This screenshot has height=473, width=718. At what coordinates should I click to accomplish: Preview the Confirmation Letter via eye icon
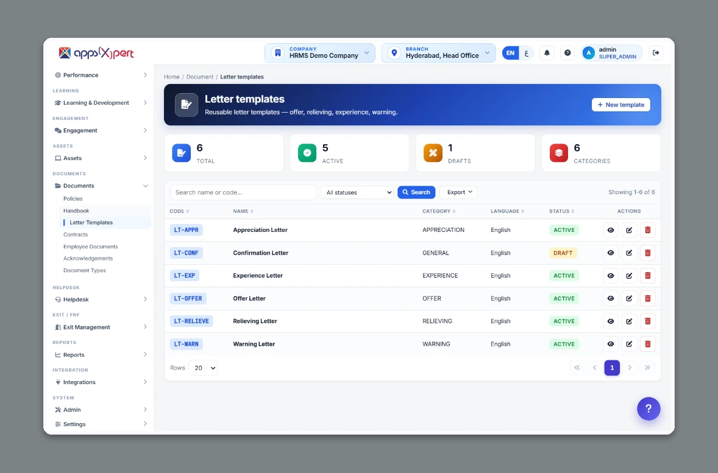pyautogui.click(x=611, y=253)
